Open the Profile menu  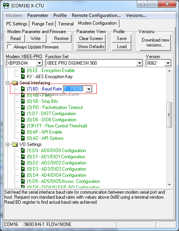(x=60, y=15)
